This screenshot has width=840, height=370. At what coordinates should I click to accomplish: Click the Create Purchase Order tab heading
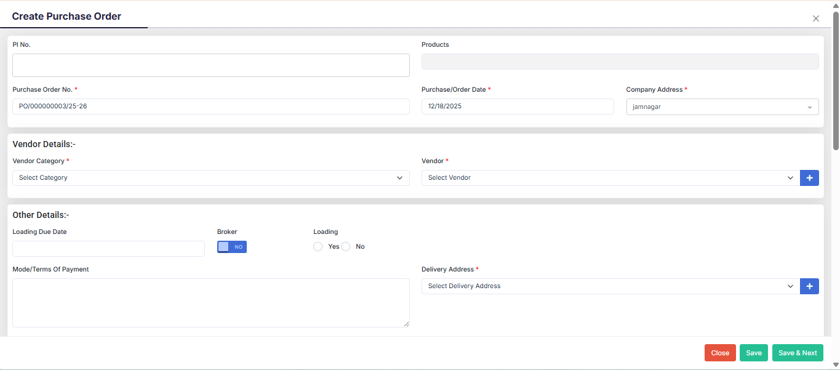click(66, 17)
